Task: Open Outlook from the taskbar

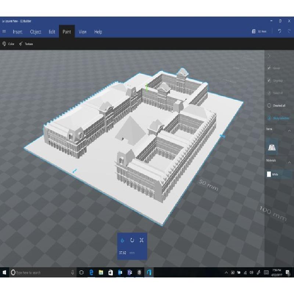Action: tap(120, 272)
